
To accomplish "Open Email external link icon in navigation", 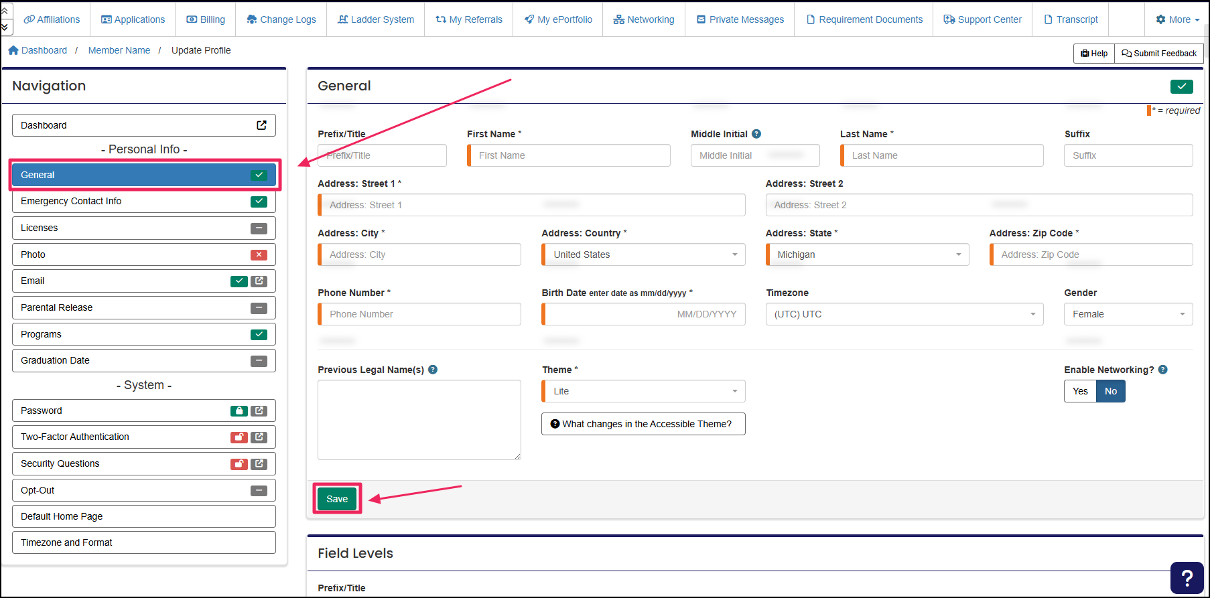I will click(x=259, y=281).
